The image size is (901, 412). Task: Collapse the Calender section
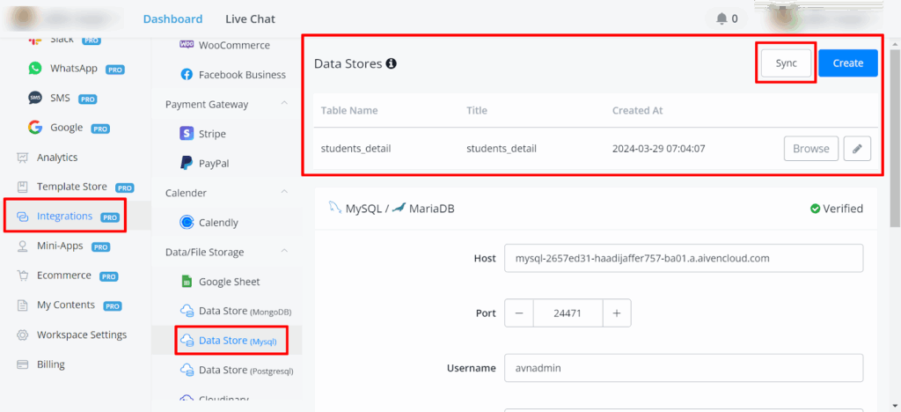pos(284,192)
